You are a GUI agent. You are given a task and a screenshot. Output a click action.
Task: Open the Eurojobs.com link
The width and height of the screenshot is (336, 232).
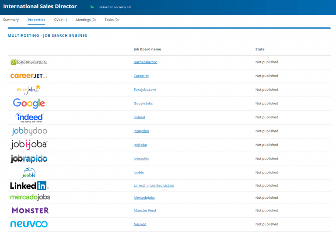(145, 90)
